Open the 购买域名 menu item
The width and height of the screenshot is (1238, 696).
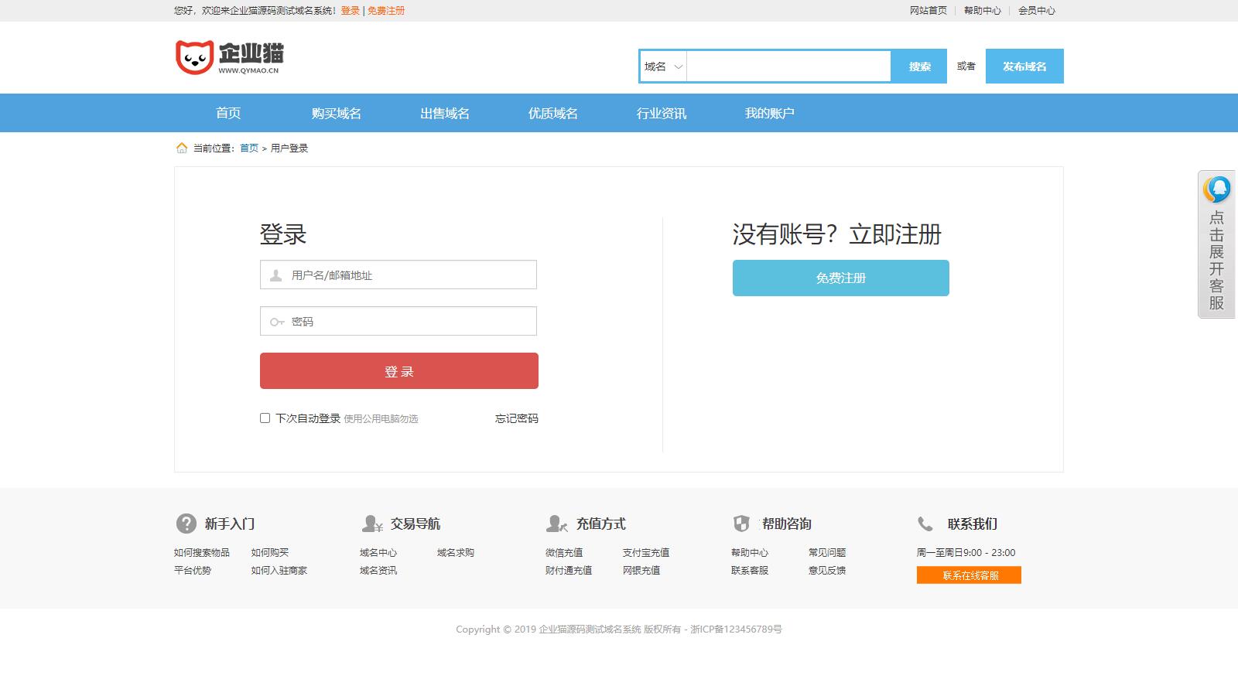[x=336, y=113]
